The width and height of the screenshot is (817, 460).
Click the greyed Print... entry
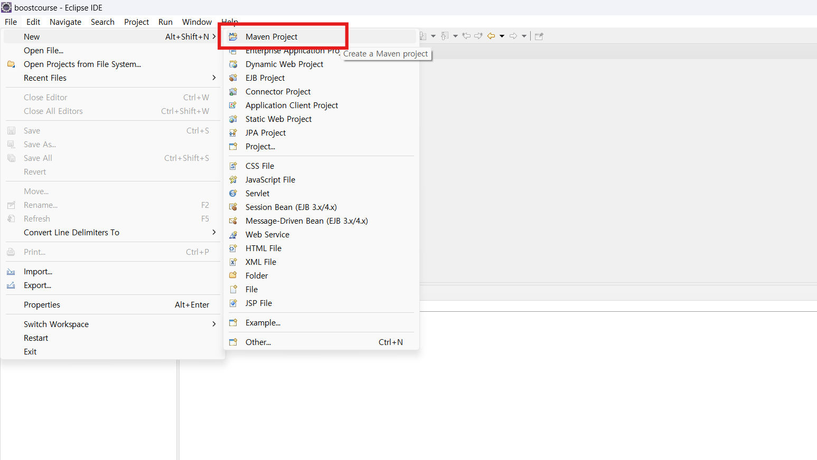click(x=112, y=252)
